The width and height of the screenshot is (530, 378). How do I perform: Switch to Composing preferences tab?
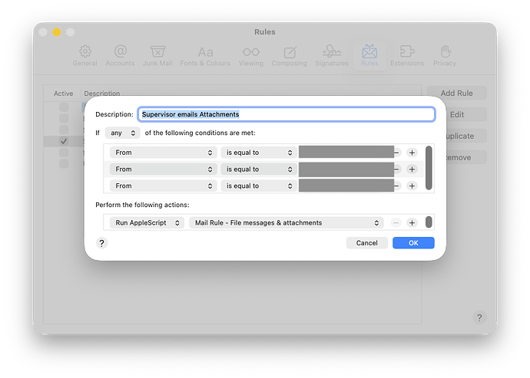[x=289, y=56]
